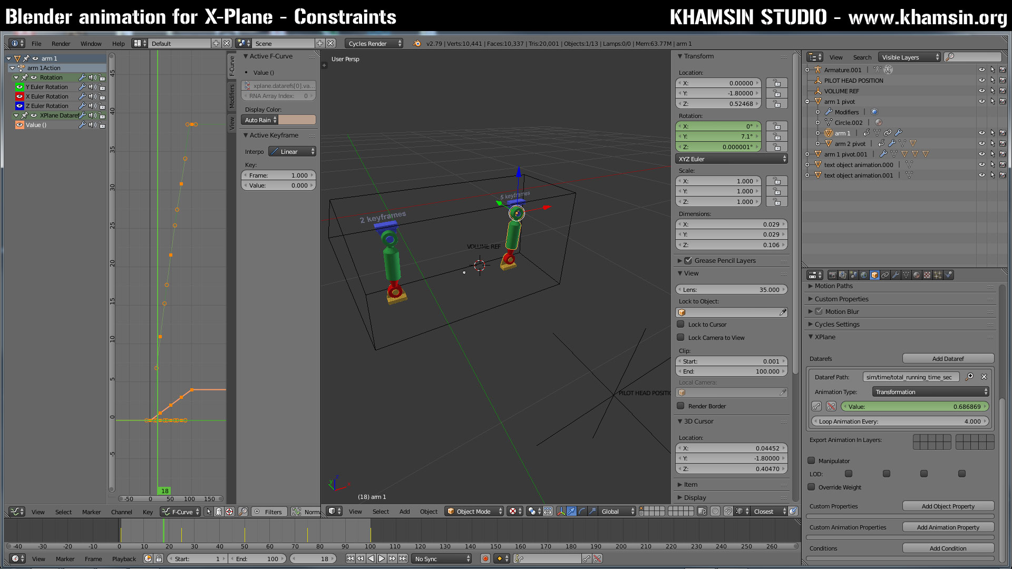Open the Render properties camera tab
This screenshot has height=569, width=1012.
(x=833, y=275)
